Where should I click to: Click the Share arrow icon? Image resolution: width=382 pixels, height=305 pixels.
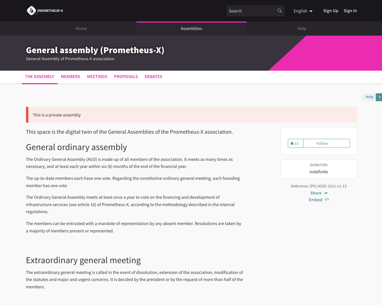[326, 193]
